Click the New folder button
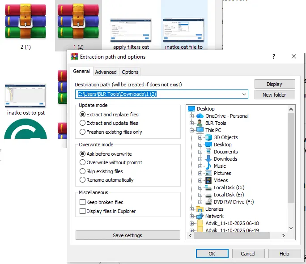The width and height of the screenshot is (306, 264). pos(275,94)
